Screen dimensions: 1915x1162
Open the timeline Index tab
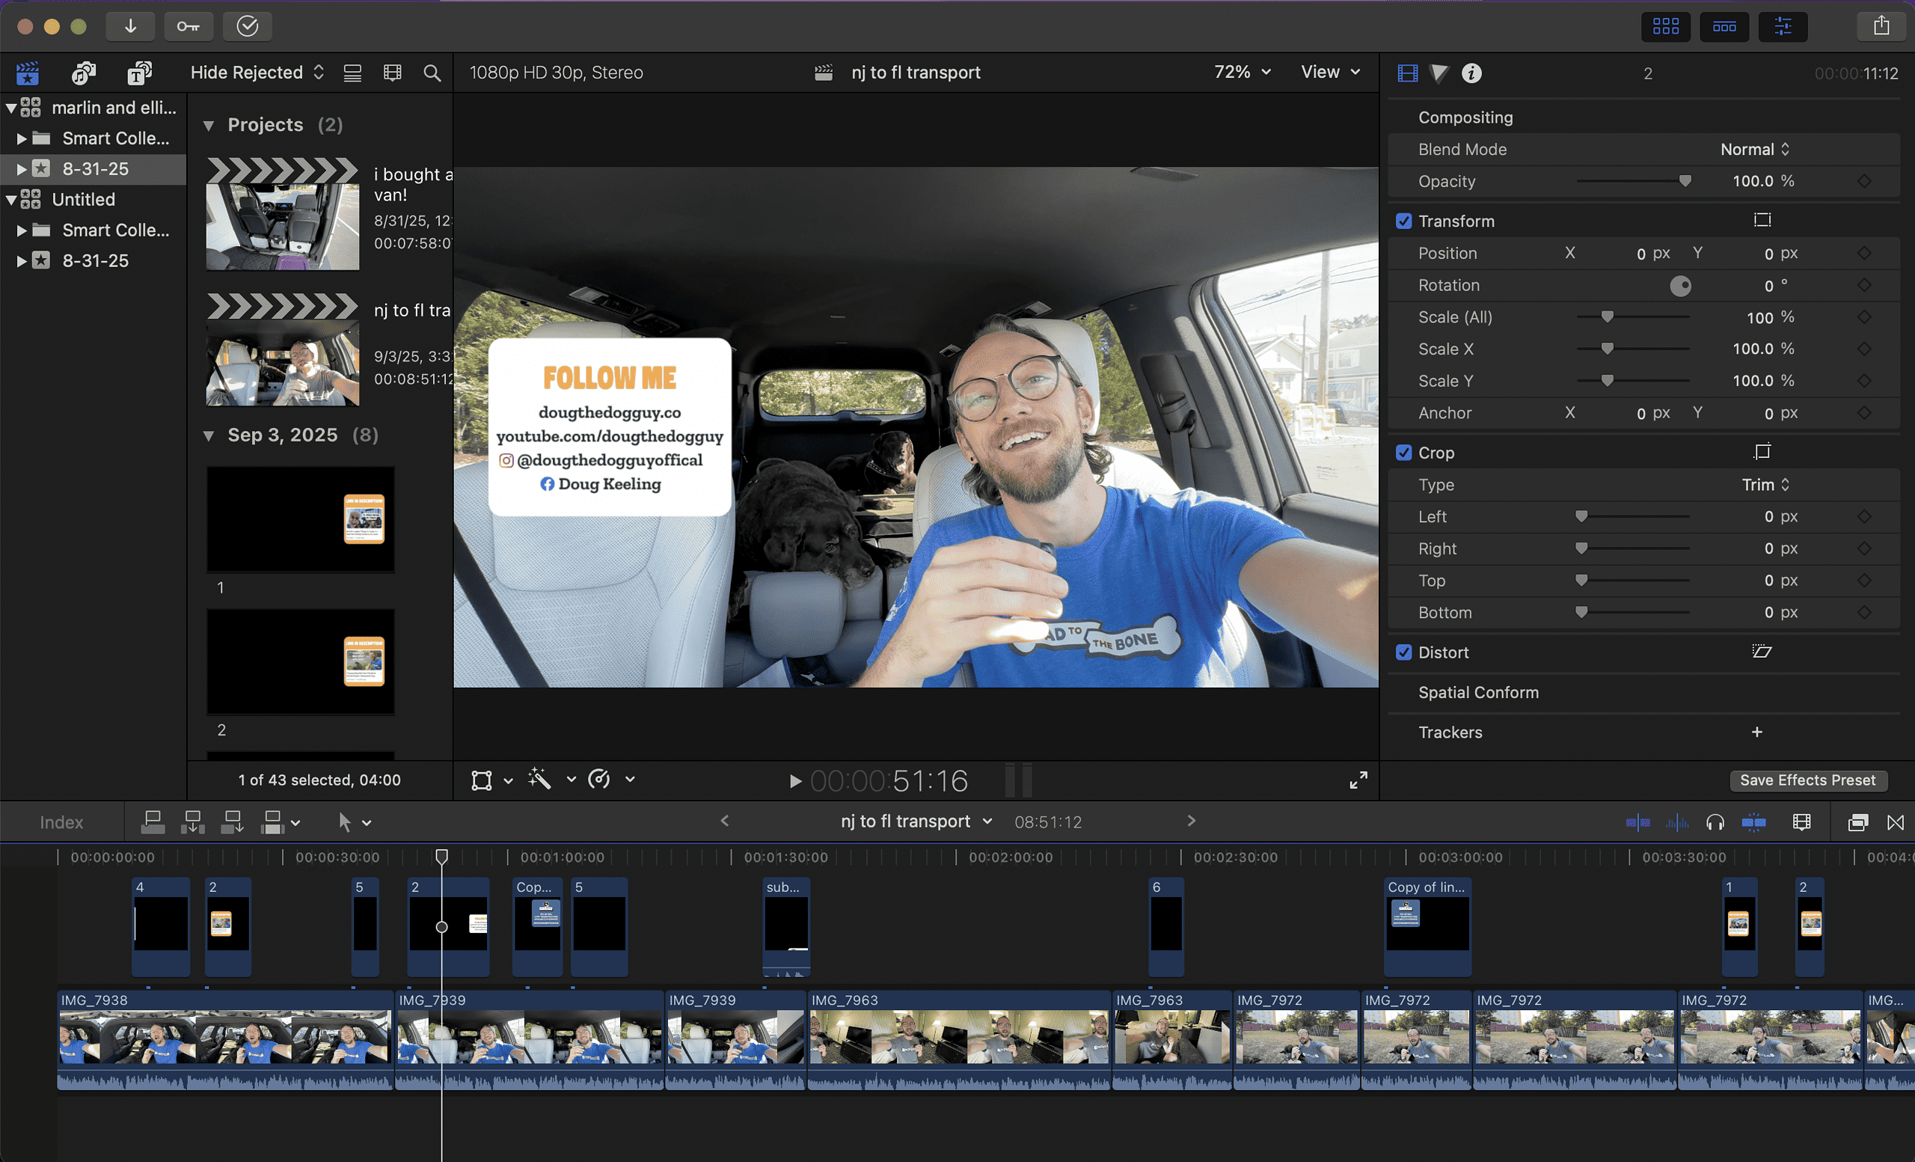click(x=61, y=822)
